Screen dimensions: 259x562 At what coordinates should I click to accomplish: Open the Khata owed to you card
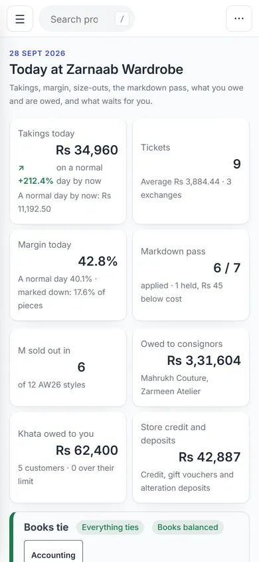pyautogui.click(x=68, y=457)
